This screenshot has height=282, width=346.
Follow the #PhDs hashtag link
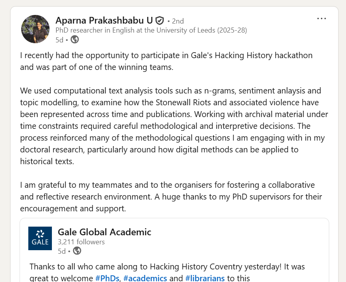point(107,278)
